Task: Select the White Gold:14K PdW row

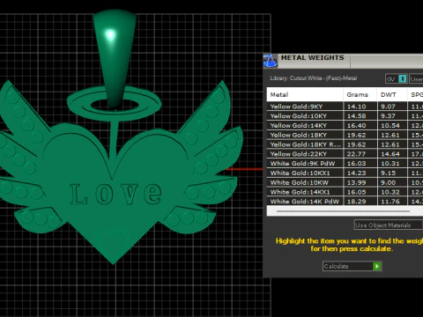Action: click(x=345, y=202)
